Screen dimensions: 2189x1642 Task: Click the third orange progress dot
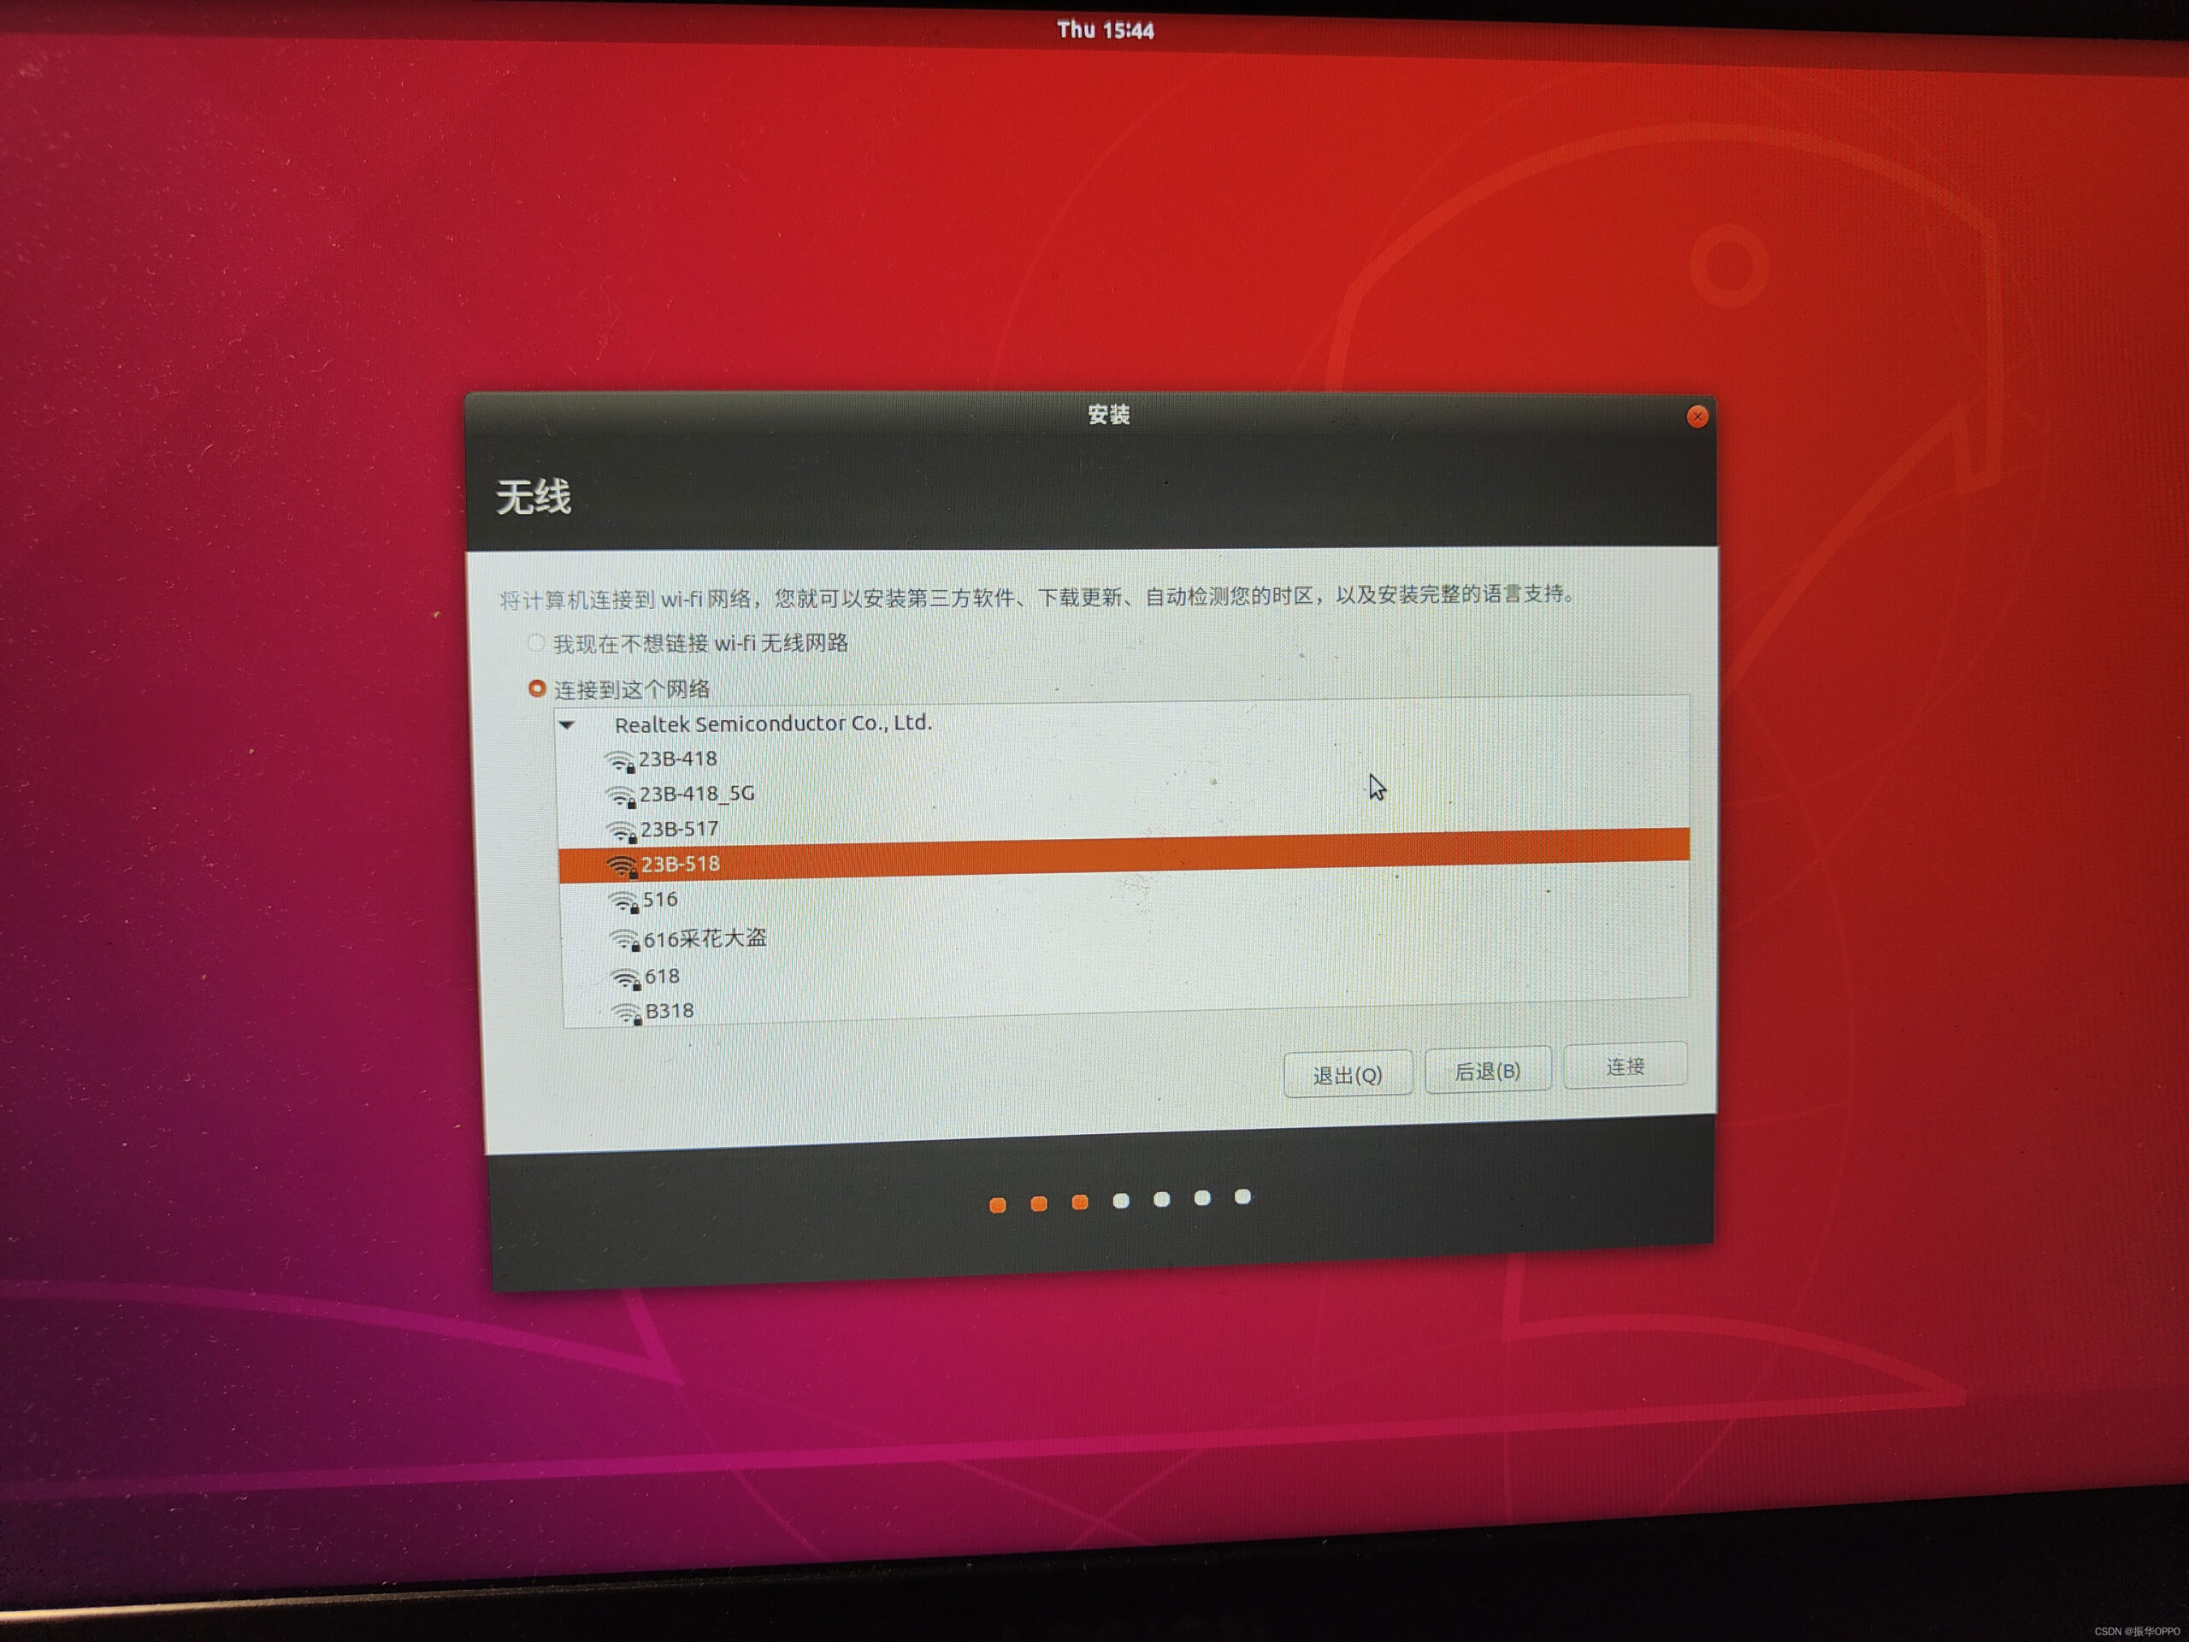1080,1201
